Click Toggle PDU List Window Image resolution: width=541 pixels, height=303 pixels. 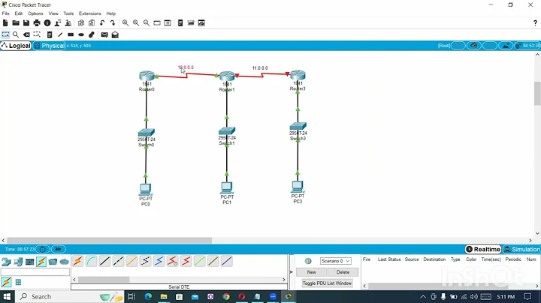point(327,283)
